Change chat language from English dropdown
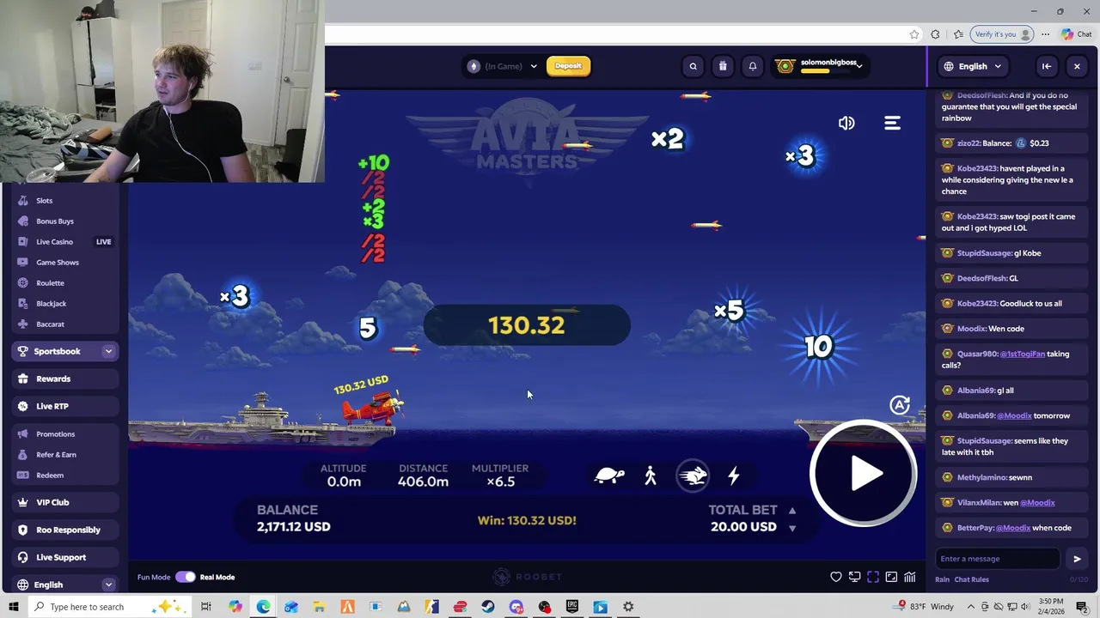The image size is (1100, 618). [x=972, y=66]
